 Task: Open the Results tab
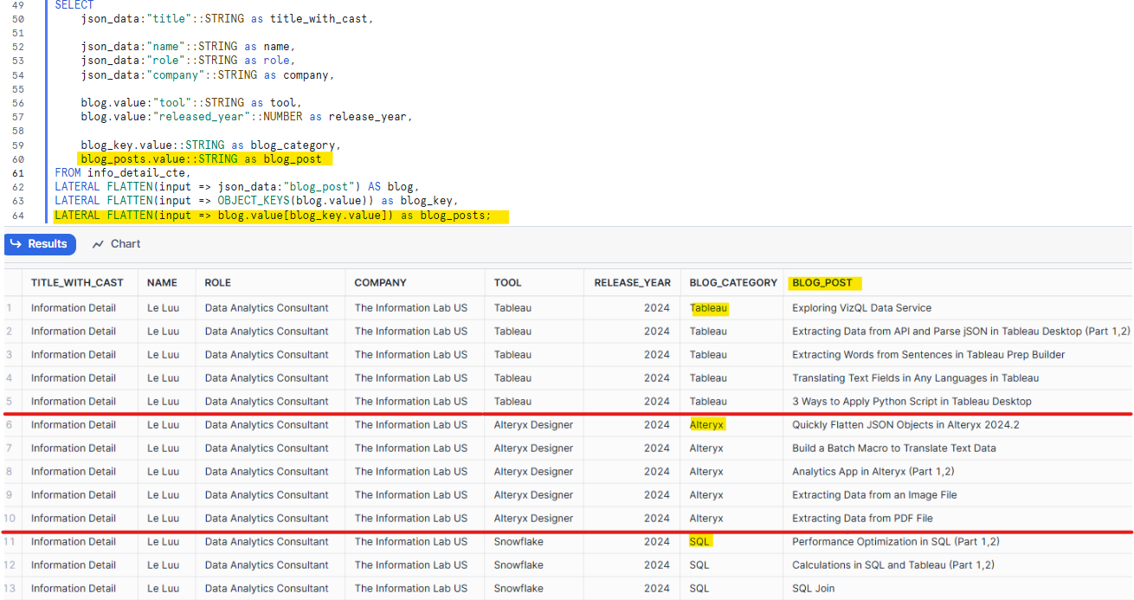point(40,244)
